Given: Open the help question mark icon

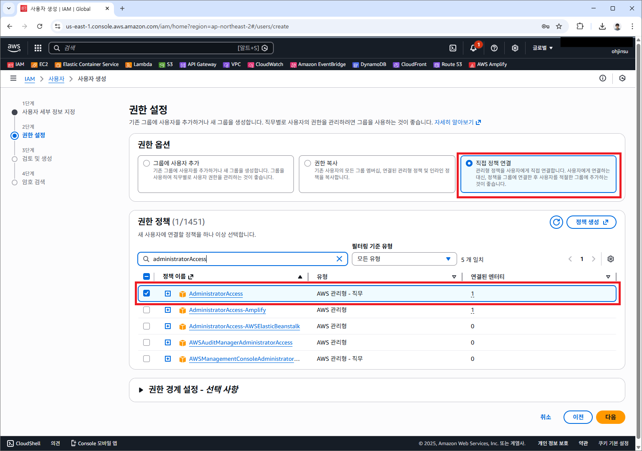Looking at the screenshot, I should tap(494, 48).
